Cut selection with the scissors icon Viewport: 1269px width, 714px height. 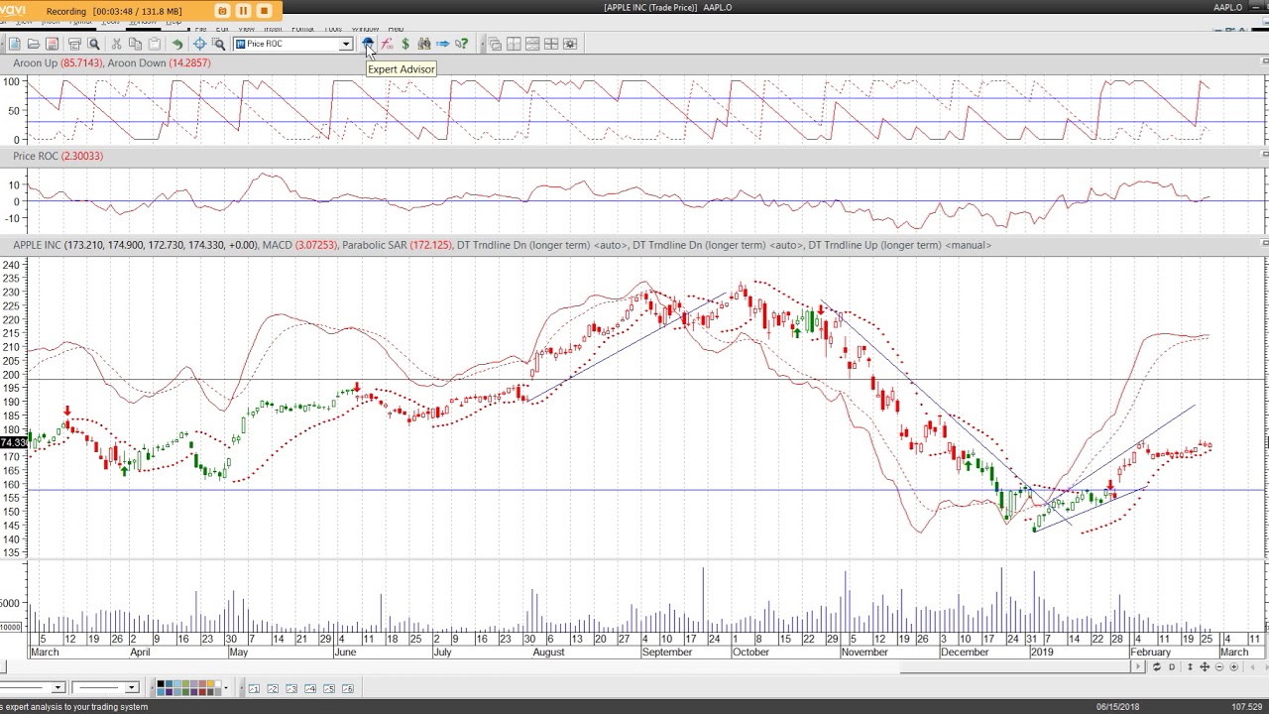[x=116, y=44]
